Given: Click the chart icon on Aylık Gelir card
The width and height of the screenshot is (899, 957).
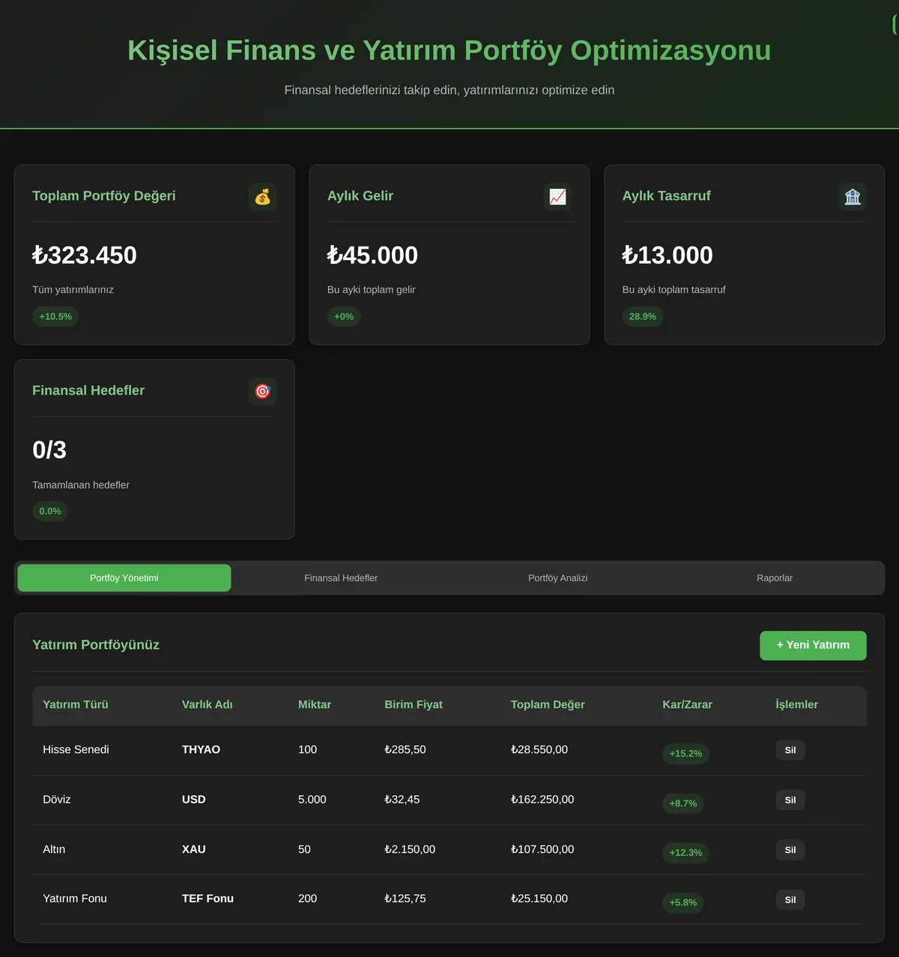Looking at the screenshot, I should (557, 197).
